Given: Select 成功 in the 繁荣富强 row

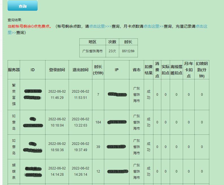Looking at the screenshot, I should (148, 95).
